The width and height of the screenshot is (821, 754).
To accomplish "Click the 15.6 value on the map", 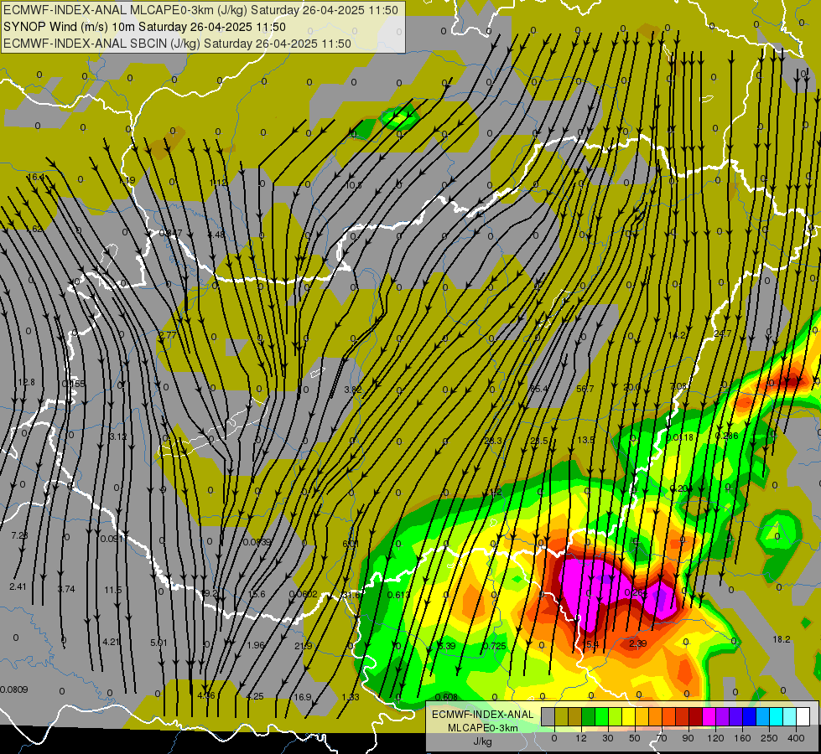I will (257, 595).
